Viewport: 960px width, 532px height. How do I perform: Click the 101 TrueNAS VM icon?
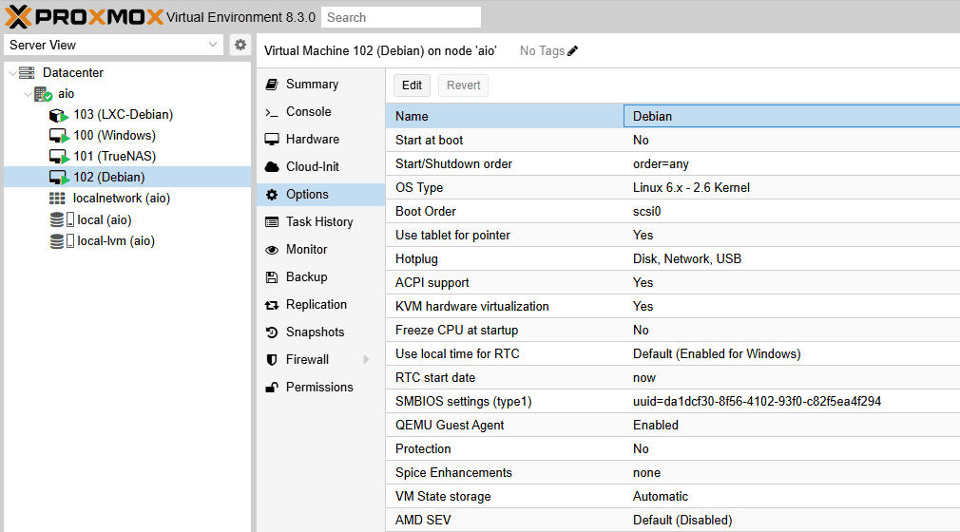[58, 156]
